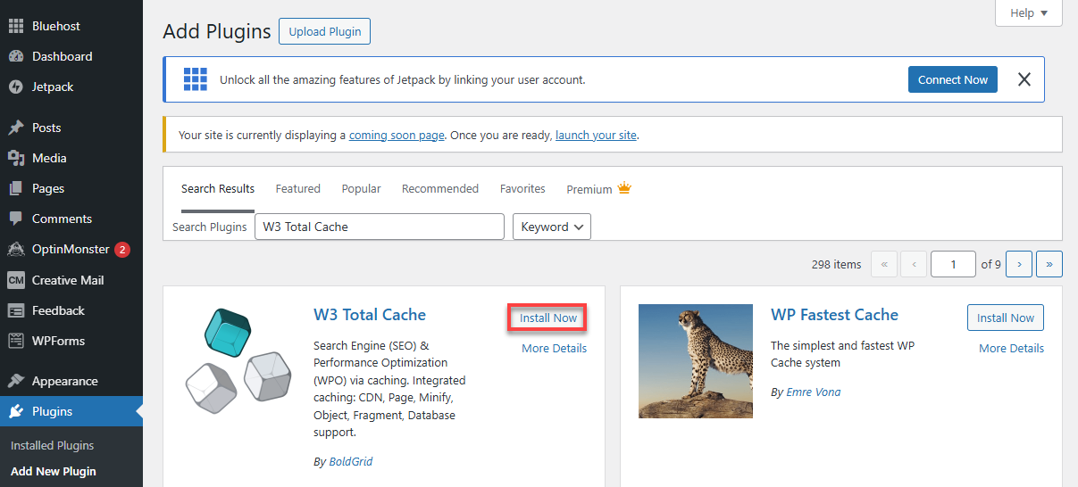Viewport: 1078px width, 487px height.
Task: Open the Keyword search type dropdown
Action: coord(552,227)
